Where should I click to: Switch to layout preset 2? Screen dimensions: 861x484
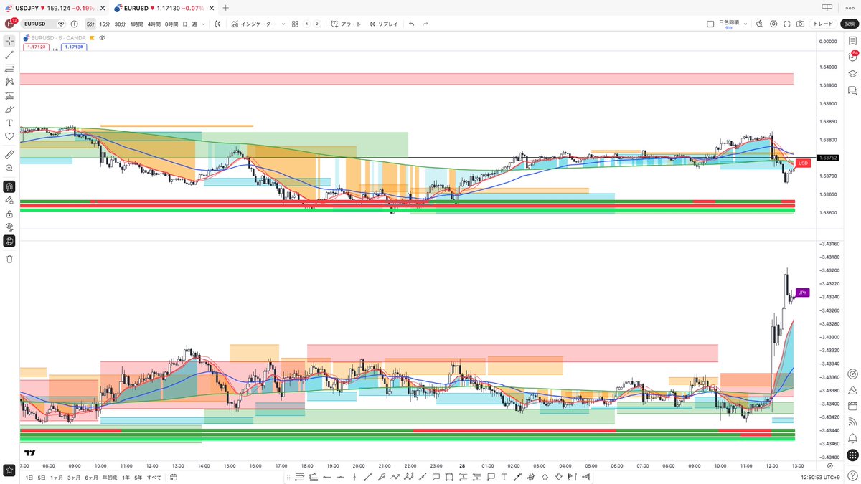(317, 24)
